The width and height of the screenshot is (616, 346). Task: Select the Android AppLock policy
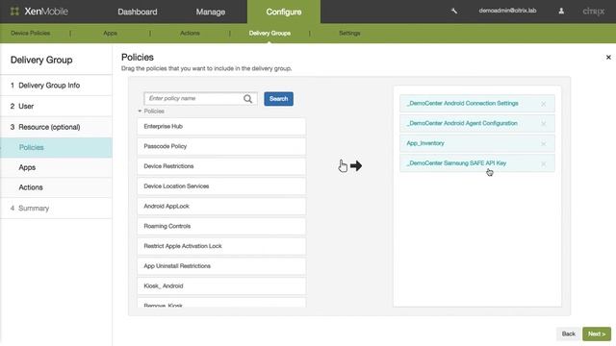[x=221, y=207]
